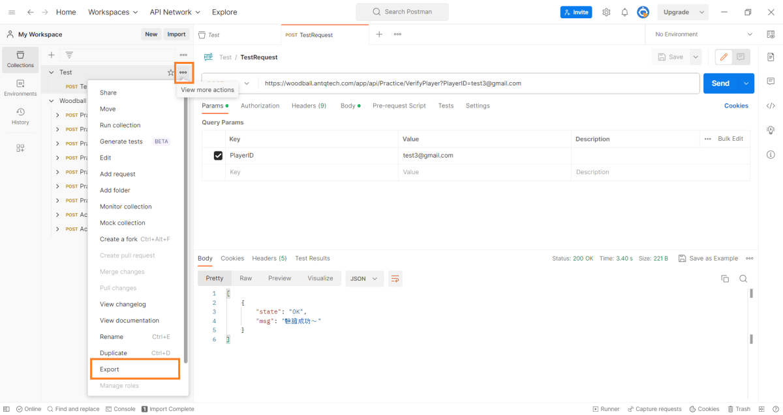Open the Test Results response tab
The height and width of the screenshot is (415, 783).
[313, 259]
